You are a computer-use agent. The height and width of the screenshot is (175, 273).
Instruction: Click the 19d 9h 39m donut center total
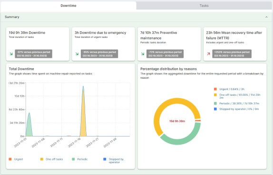[177, 121]
